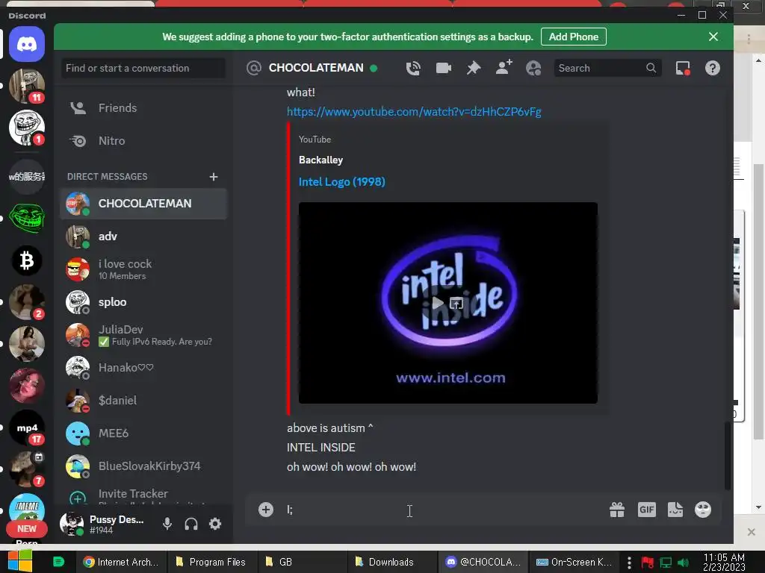The height and width of the screenshot is (573, 765).
Task: Click the user panel name Pussy Des...
Action: tap(116, 519)
